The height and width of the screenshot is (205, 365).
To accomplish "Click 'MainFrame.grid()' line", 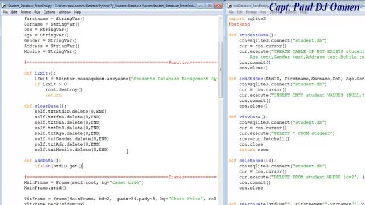I will tap(45, 188).
